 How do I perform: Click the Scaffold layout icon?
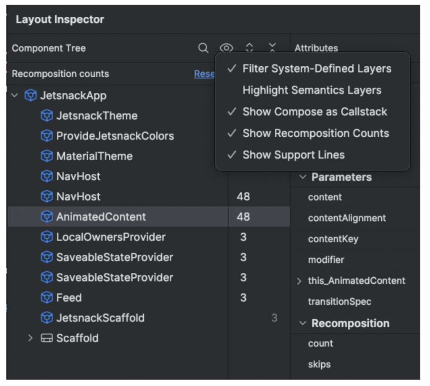47,338
